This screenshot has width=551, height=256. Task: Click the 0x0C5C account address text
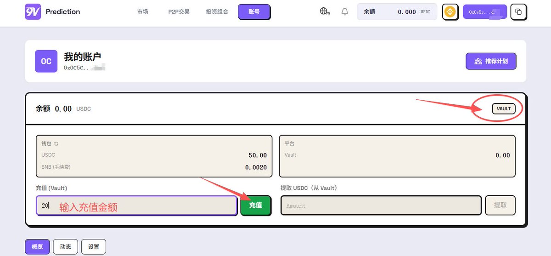(x=84, y=68)
